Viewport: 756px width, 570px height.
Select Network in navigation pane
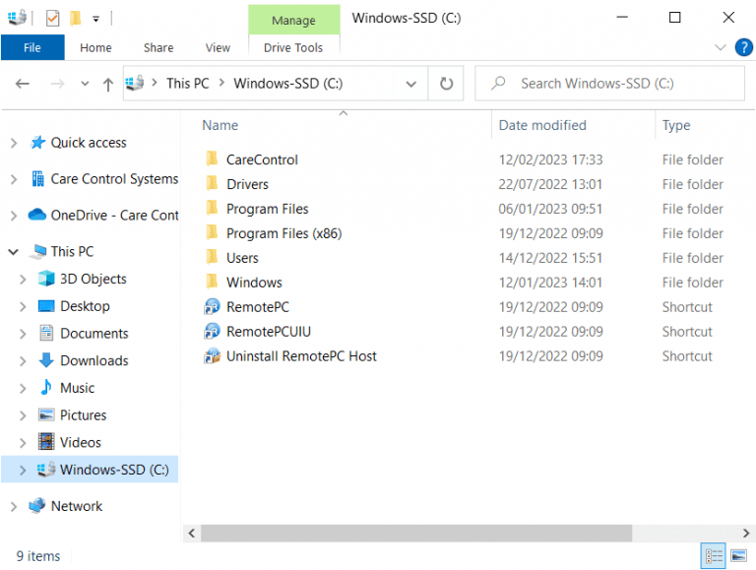pos(76,506)
